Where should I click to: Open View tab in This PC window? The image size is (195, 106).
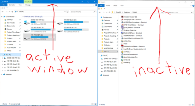pos(20,5)
